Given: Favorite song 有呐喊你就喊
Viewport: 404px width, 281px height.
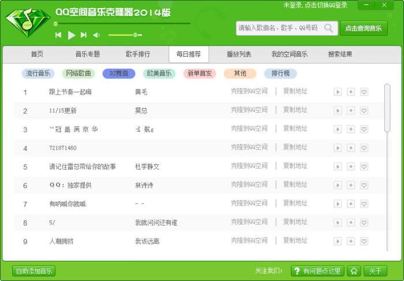Looking at the screenshot, I should (364, 204).
